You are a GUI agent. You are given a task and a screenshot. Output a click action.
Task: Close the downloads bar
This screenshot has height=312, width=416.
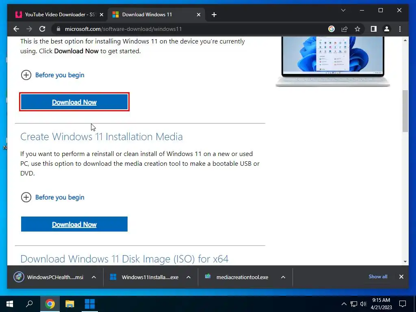(x=401, y=277)
